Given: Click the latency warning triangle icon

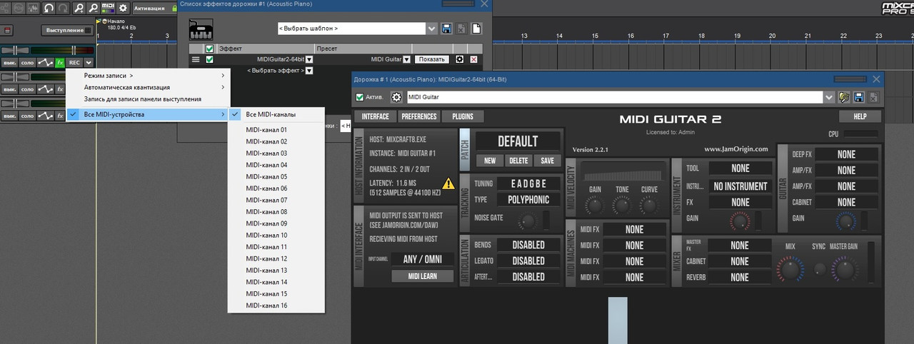Looking at the screenshot, I should pos(448,183).
